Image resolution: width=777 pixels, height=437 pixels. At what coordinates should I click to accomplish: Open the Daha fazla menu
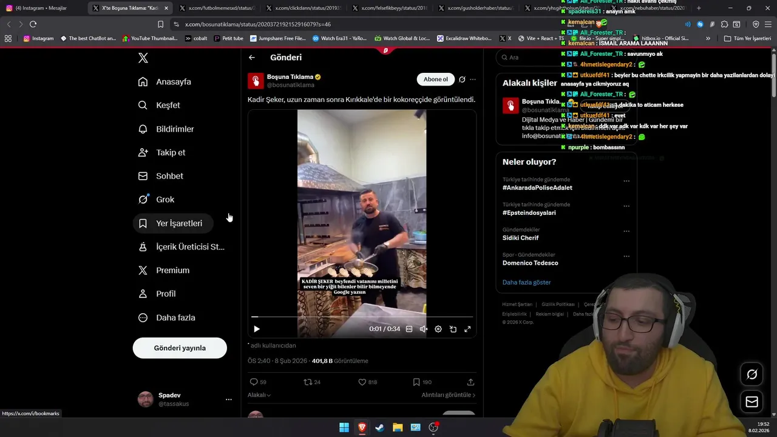(x=167, y=317)
